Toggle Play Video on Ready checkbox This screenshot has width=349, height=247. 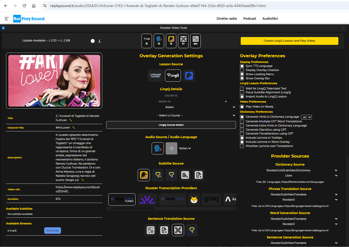point(242,107)
